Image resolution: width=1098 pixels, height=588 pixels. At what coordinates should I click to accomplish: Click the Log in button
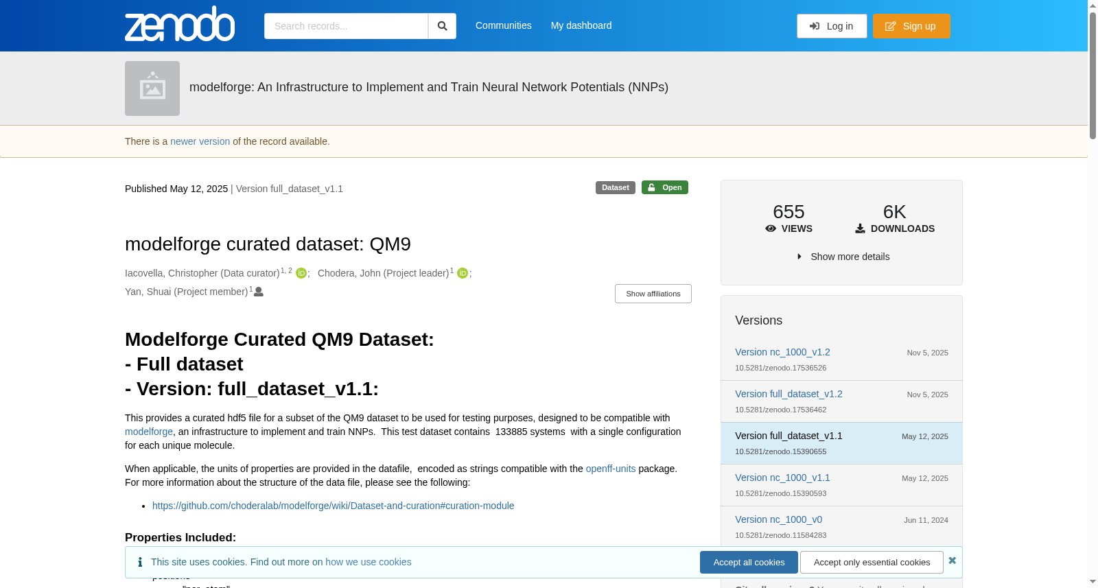(x=832, y=26)
